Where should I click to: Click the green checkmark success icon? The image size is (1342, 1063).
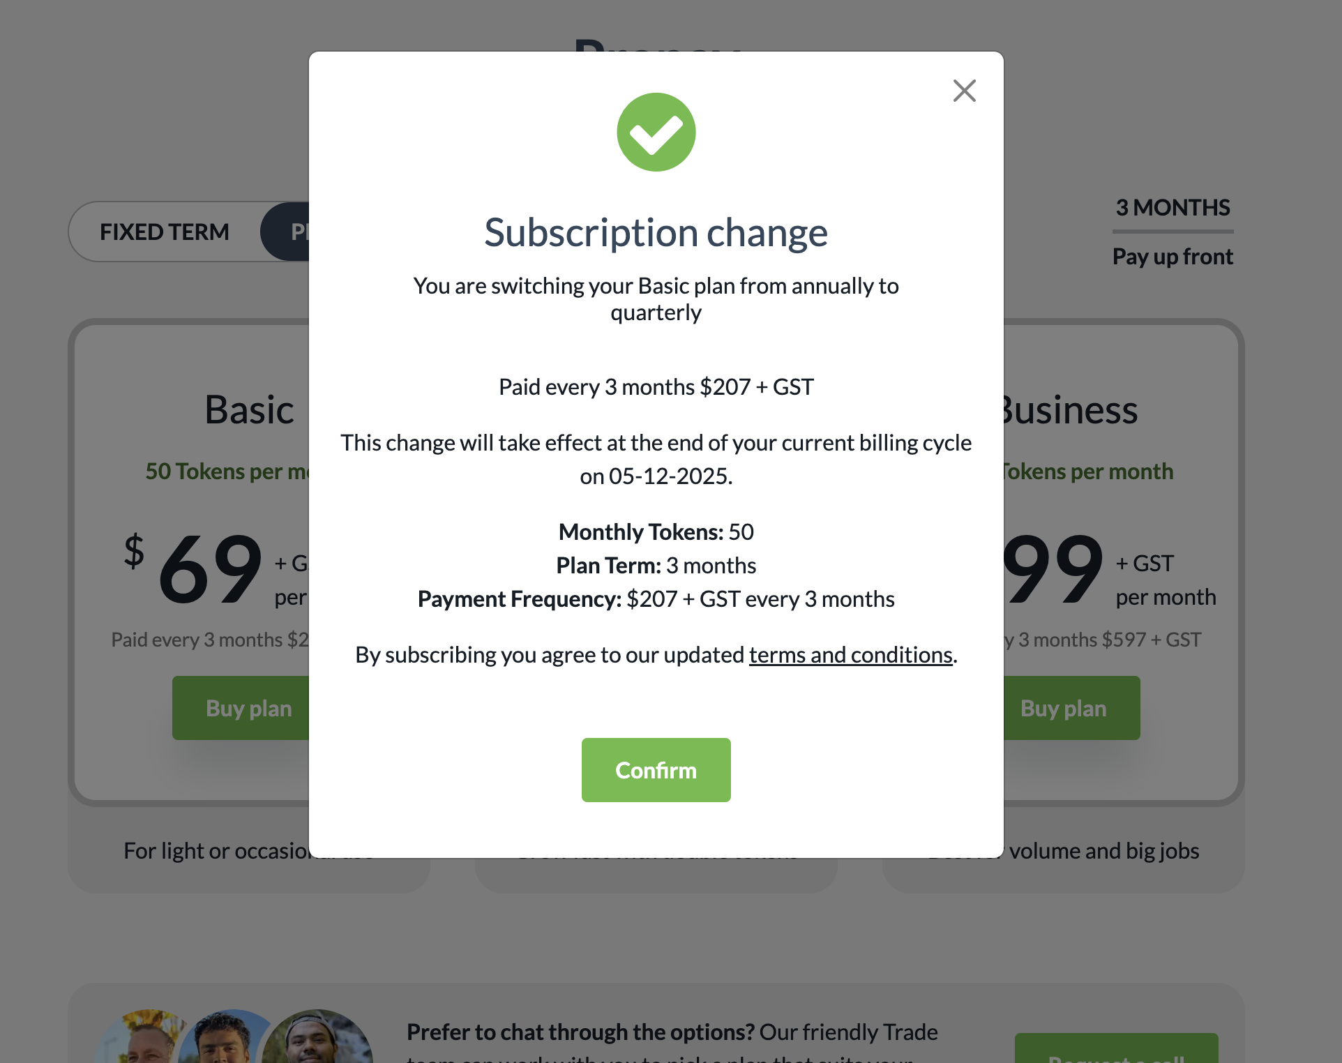656,132
